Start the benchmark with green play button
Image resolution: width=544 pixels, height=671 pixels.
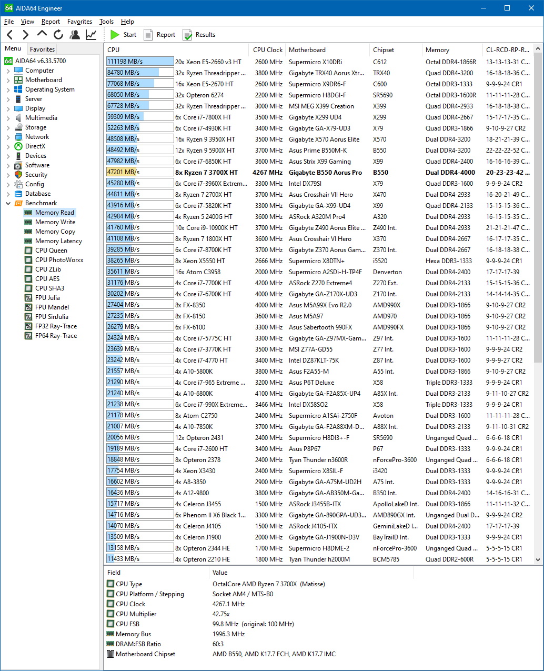pyautogui.click(x=123, y=35)
